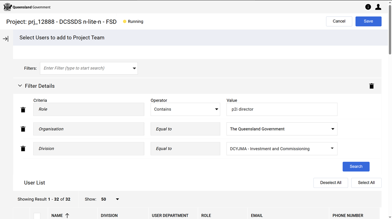The width and height of the screenshot is (392, 219).
Task: Click the Search button
Action: click(356, 167)
